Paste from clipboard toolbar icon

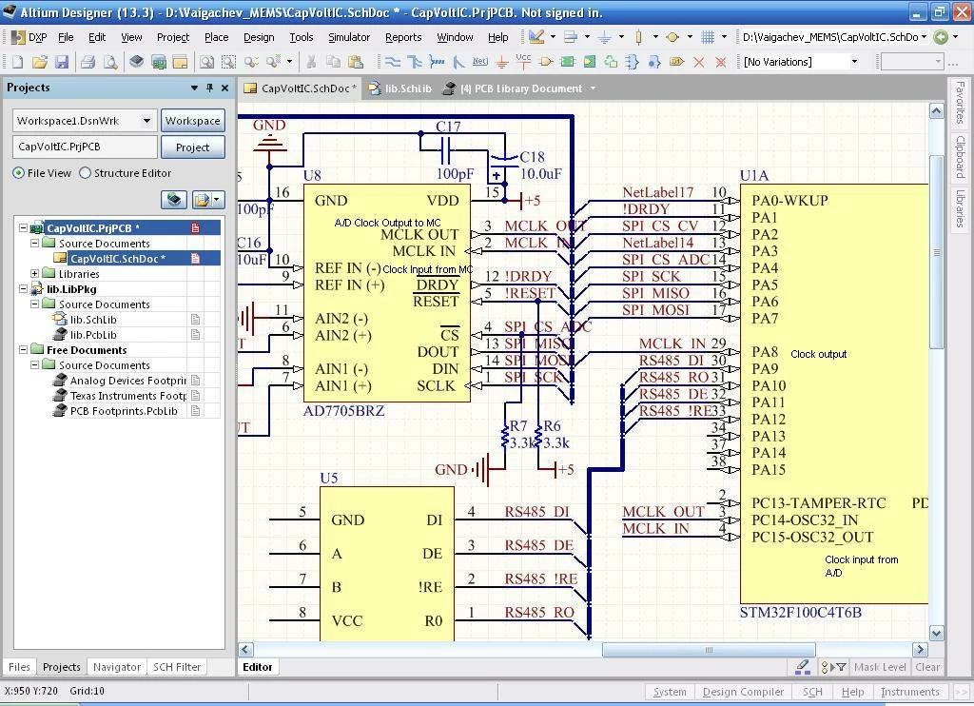(x=356, y=62)
